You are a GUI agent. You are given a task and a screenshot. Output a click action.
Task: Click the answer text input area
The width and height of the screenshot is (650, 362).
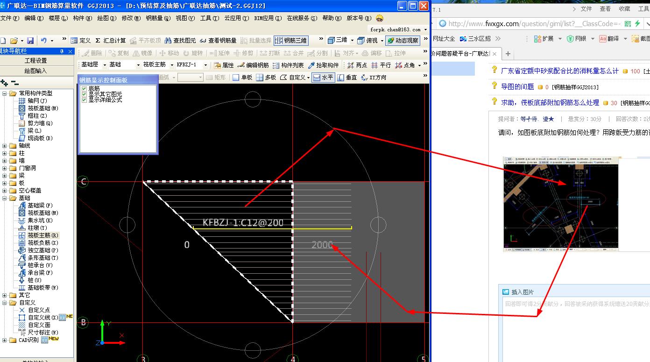pyautogui.click(x=576, y=330)
